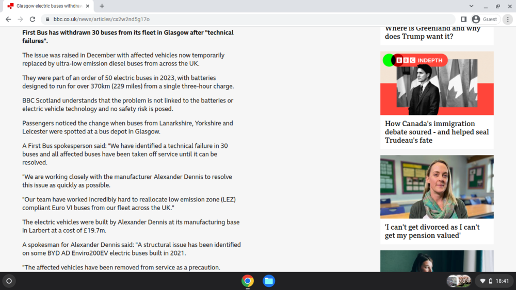Click the woman in classroom article image
Image resolution: width=516 pixels, height=290 pixels.
437,187
